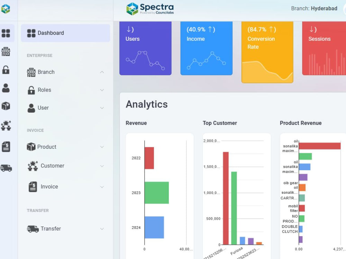Click the red 2022 bar in Revenue chart
Image resolution: width=346 pixels, height=259 pixels.
click(149, 158)
